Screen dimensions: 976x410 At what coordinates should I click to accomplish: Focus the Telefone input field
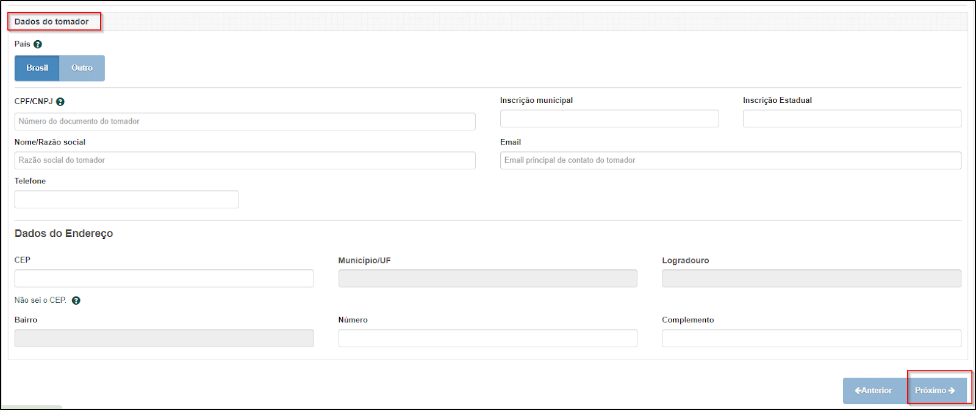(126, 199)
